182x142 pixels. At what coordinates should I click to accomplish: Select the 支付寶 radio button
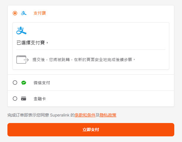(x=15, y=13)
